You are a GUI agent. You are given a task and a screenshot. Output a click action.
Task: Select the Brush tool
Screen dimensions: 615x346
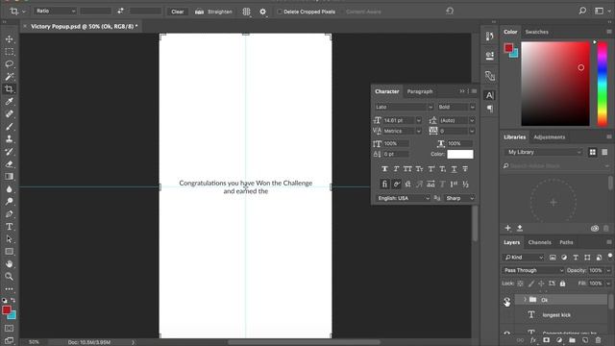point(9,127)
